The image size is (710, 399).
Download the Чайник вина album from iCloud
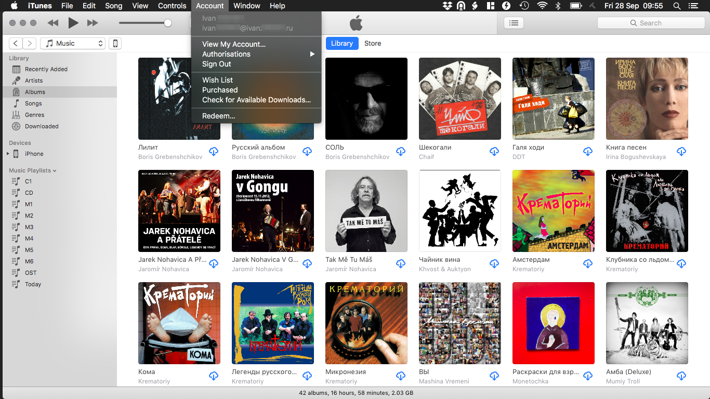pyautogui.click(x=494, y=264)
